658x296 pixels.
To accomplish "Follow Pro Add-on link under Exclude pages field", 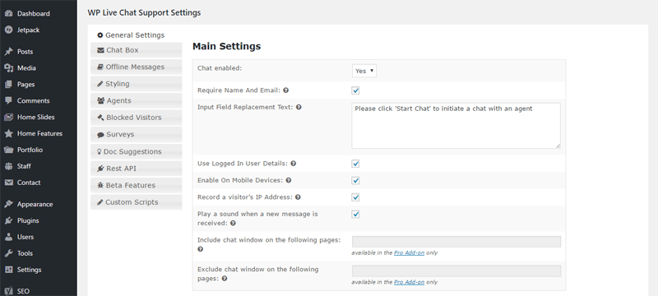I will coord(409,282).
